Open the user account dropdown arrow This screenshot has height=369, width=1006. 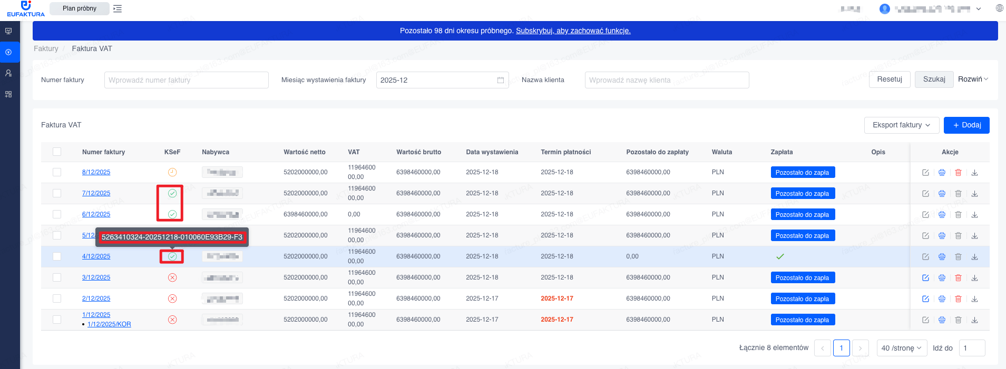pos(979,9)
